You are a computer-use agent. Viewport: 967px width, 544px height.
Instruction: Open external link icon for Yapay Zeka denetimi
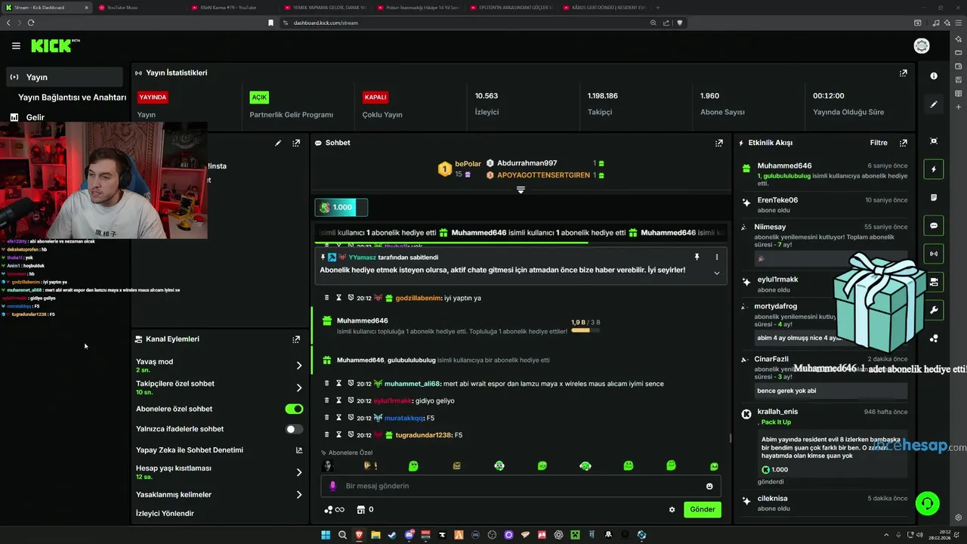pos(298,450)
